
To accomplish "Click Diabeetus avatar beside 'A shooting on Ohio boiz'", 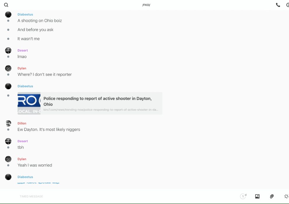I will coord(8,15).
